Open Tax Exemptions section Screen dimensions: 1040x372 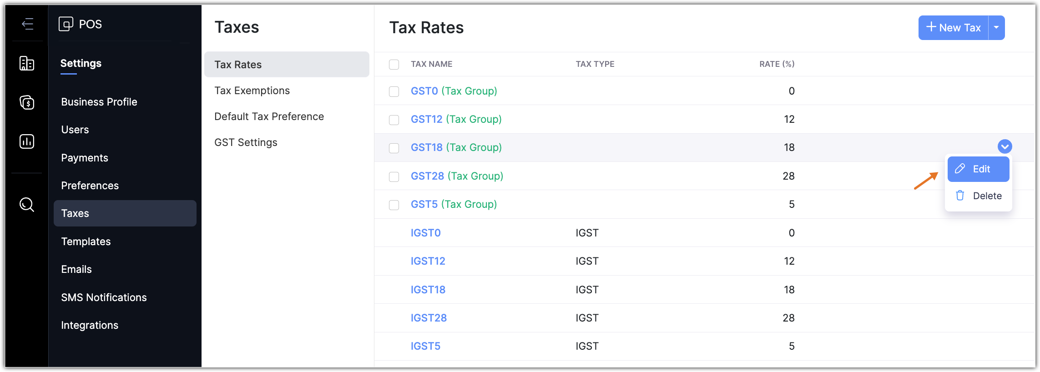252,90
